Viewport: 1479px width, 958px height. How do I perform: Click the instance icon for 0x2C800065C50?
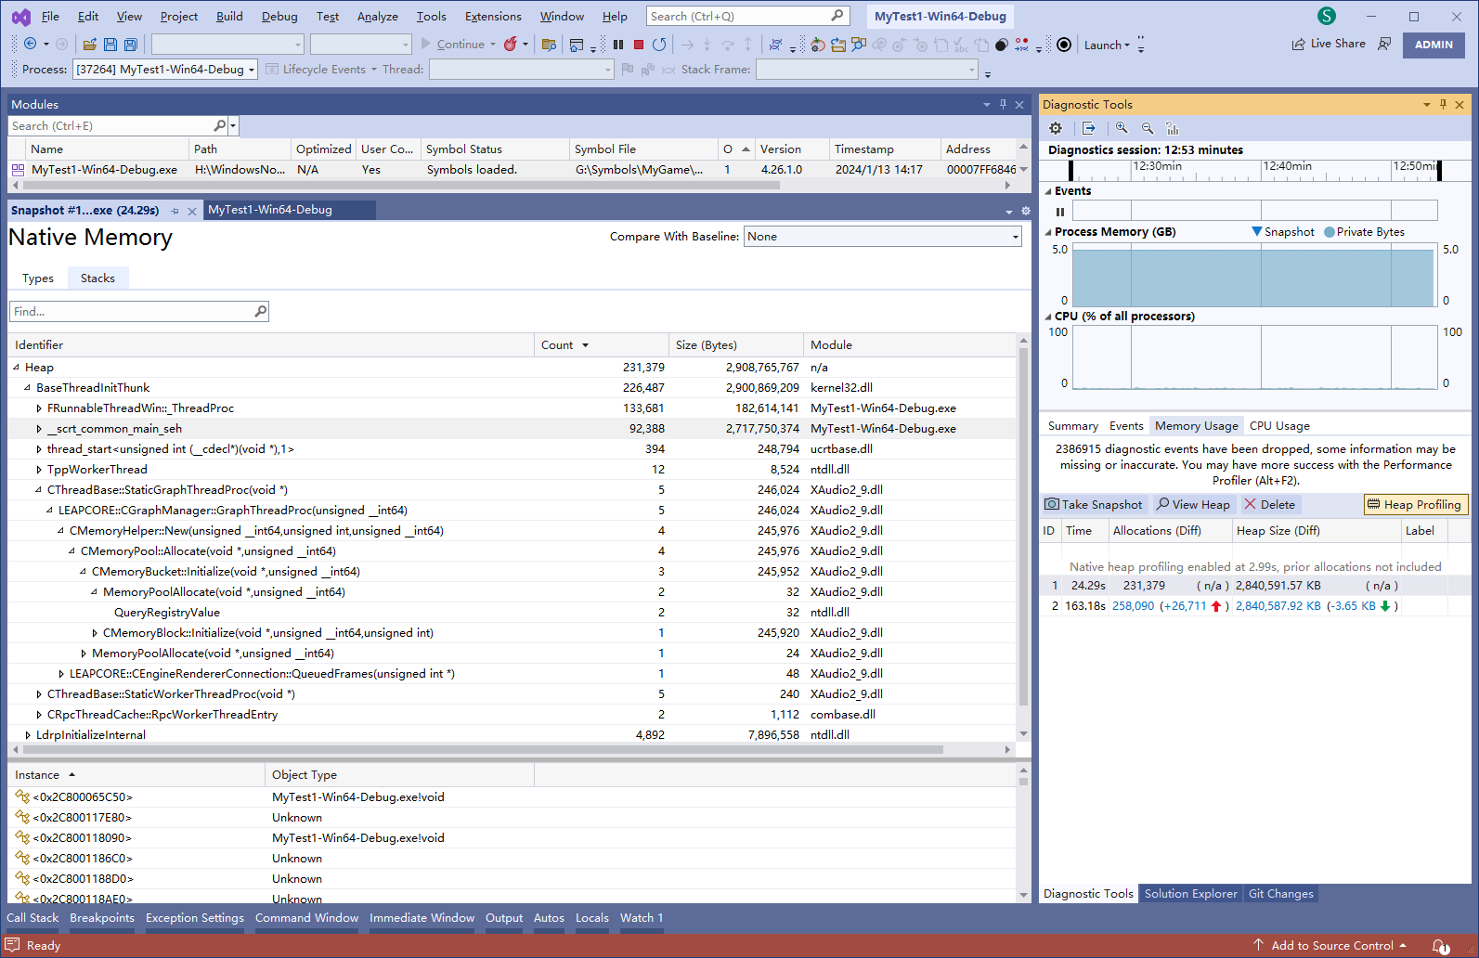pyautogui.click(x=22, y=796)
